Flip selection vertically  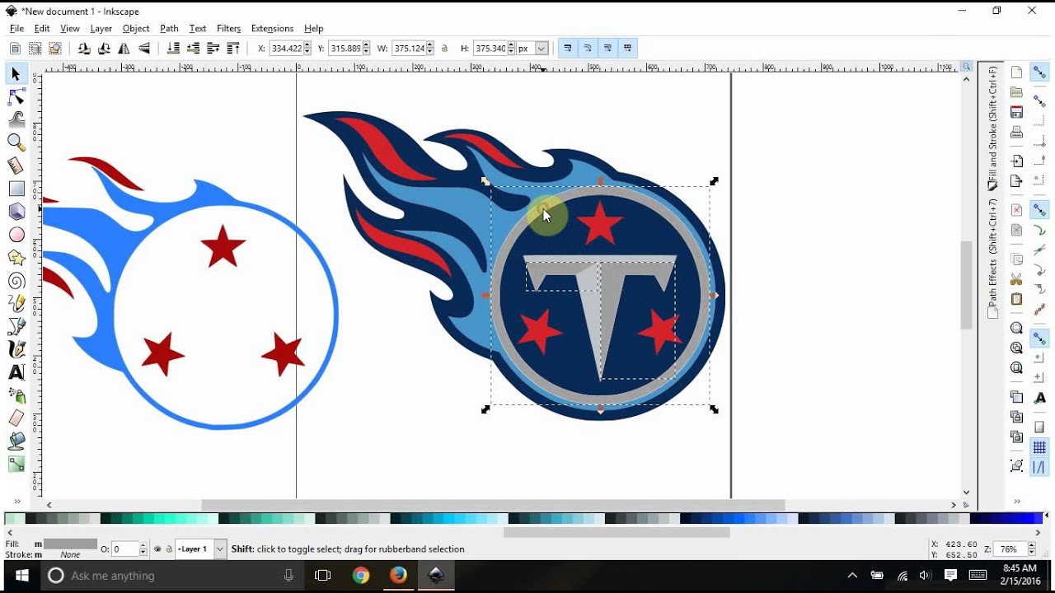143,49
